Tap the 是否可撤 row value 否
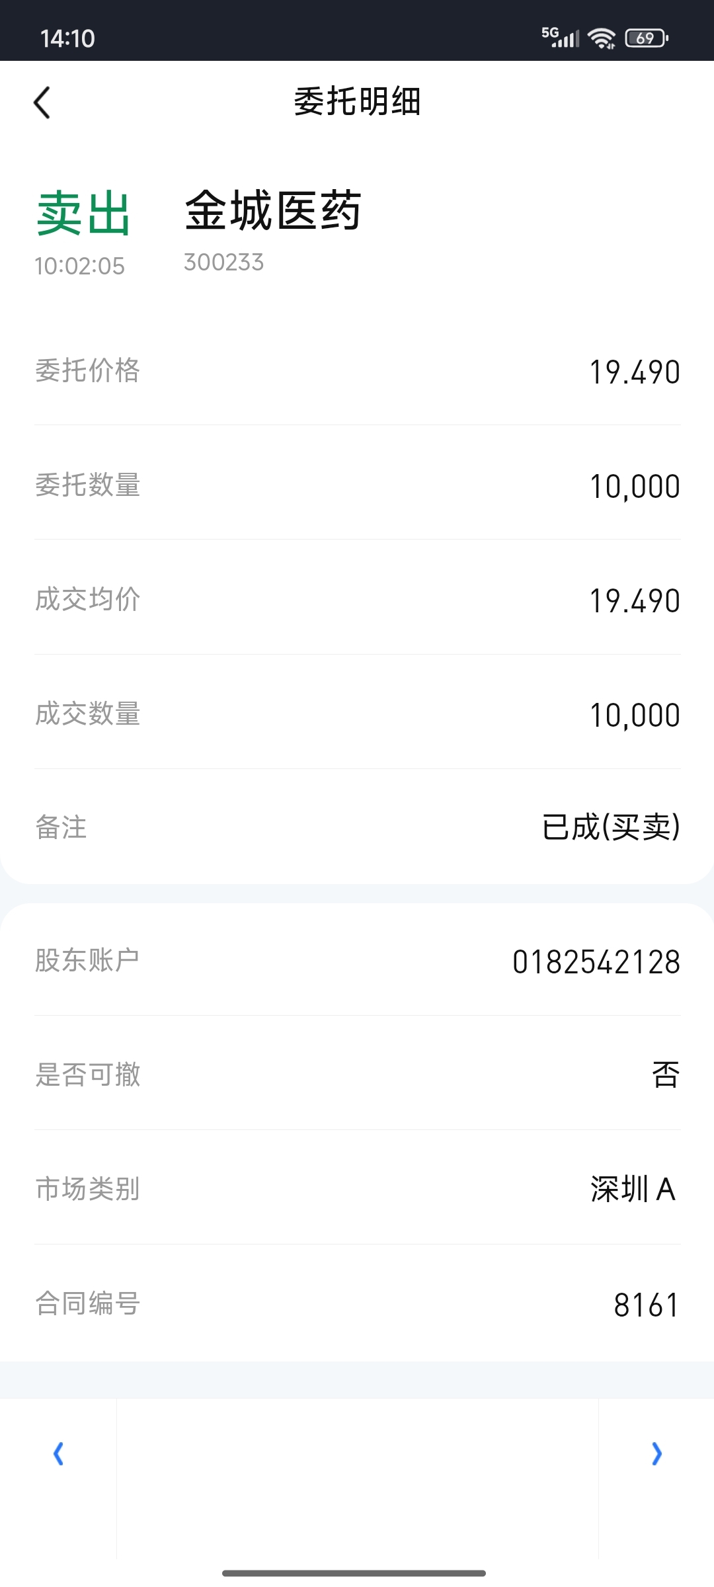 (666, 1075)
